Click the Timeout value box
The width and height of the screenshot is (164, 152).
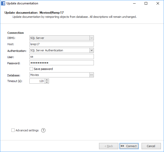[x=37, y=81]
